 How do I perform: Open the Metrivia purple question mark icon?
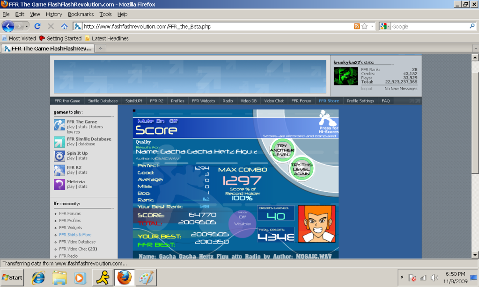(x=59, y=184)
